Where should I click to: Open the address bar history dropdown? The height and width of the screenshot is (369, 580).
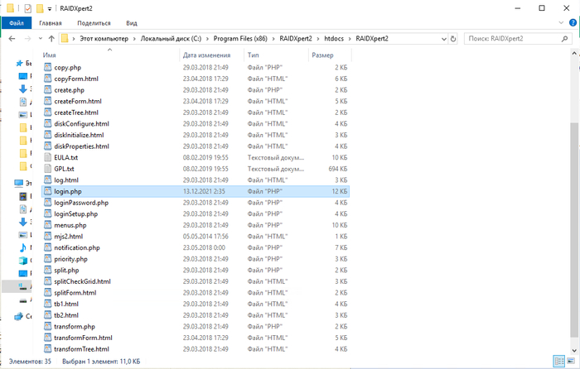click(x=444, y=38)
